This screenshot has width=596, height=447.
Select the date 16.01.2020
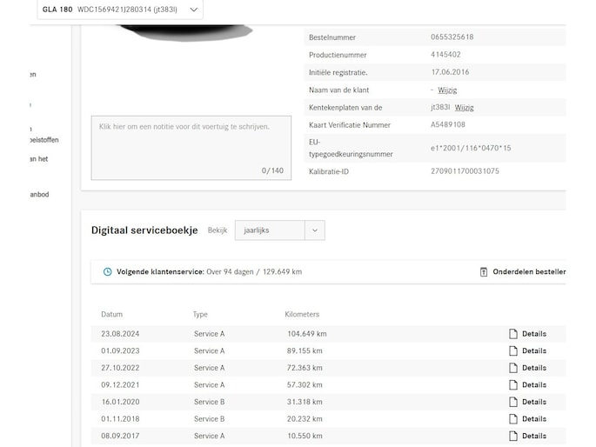click(x=120, y=402)
